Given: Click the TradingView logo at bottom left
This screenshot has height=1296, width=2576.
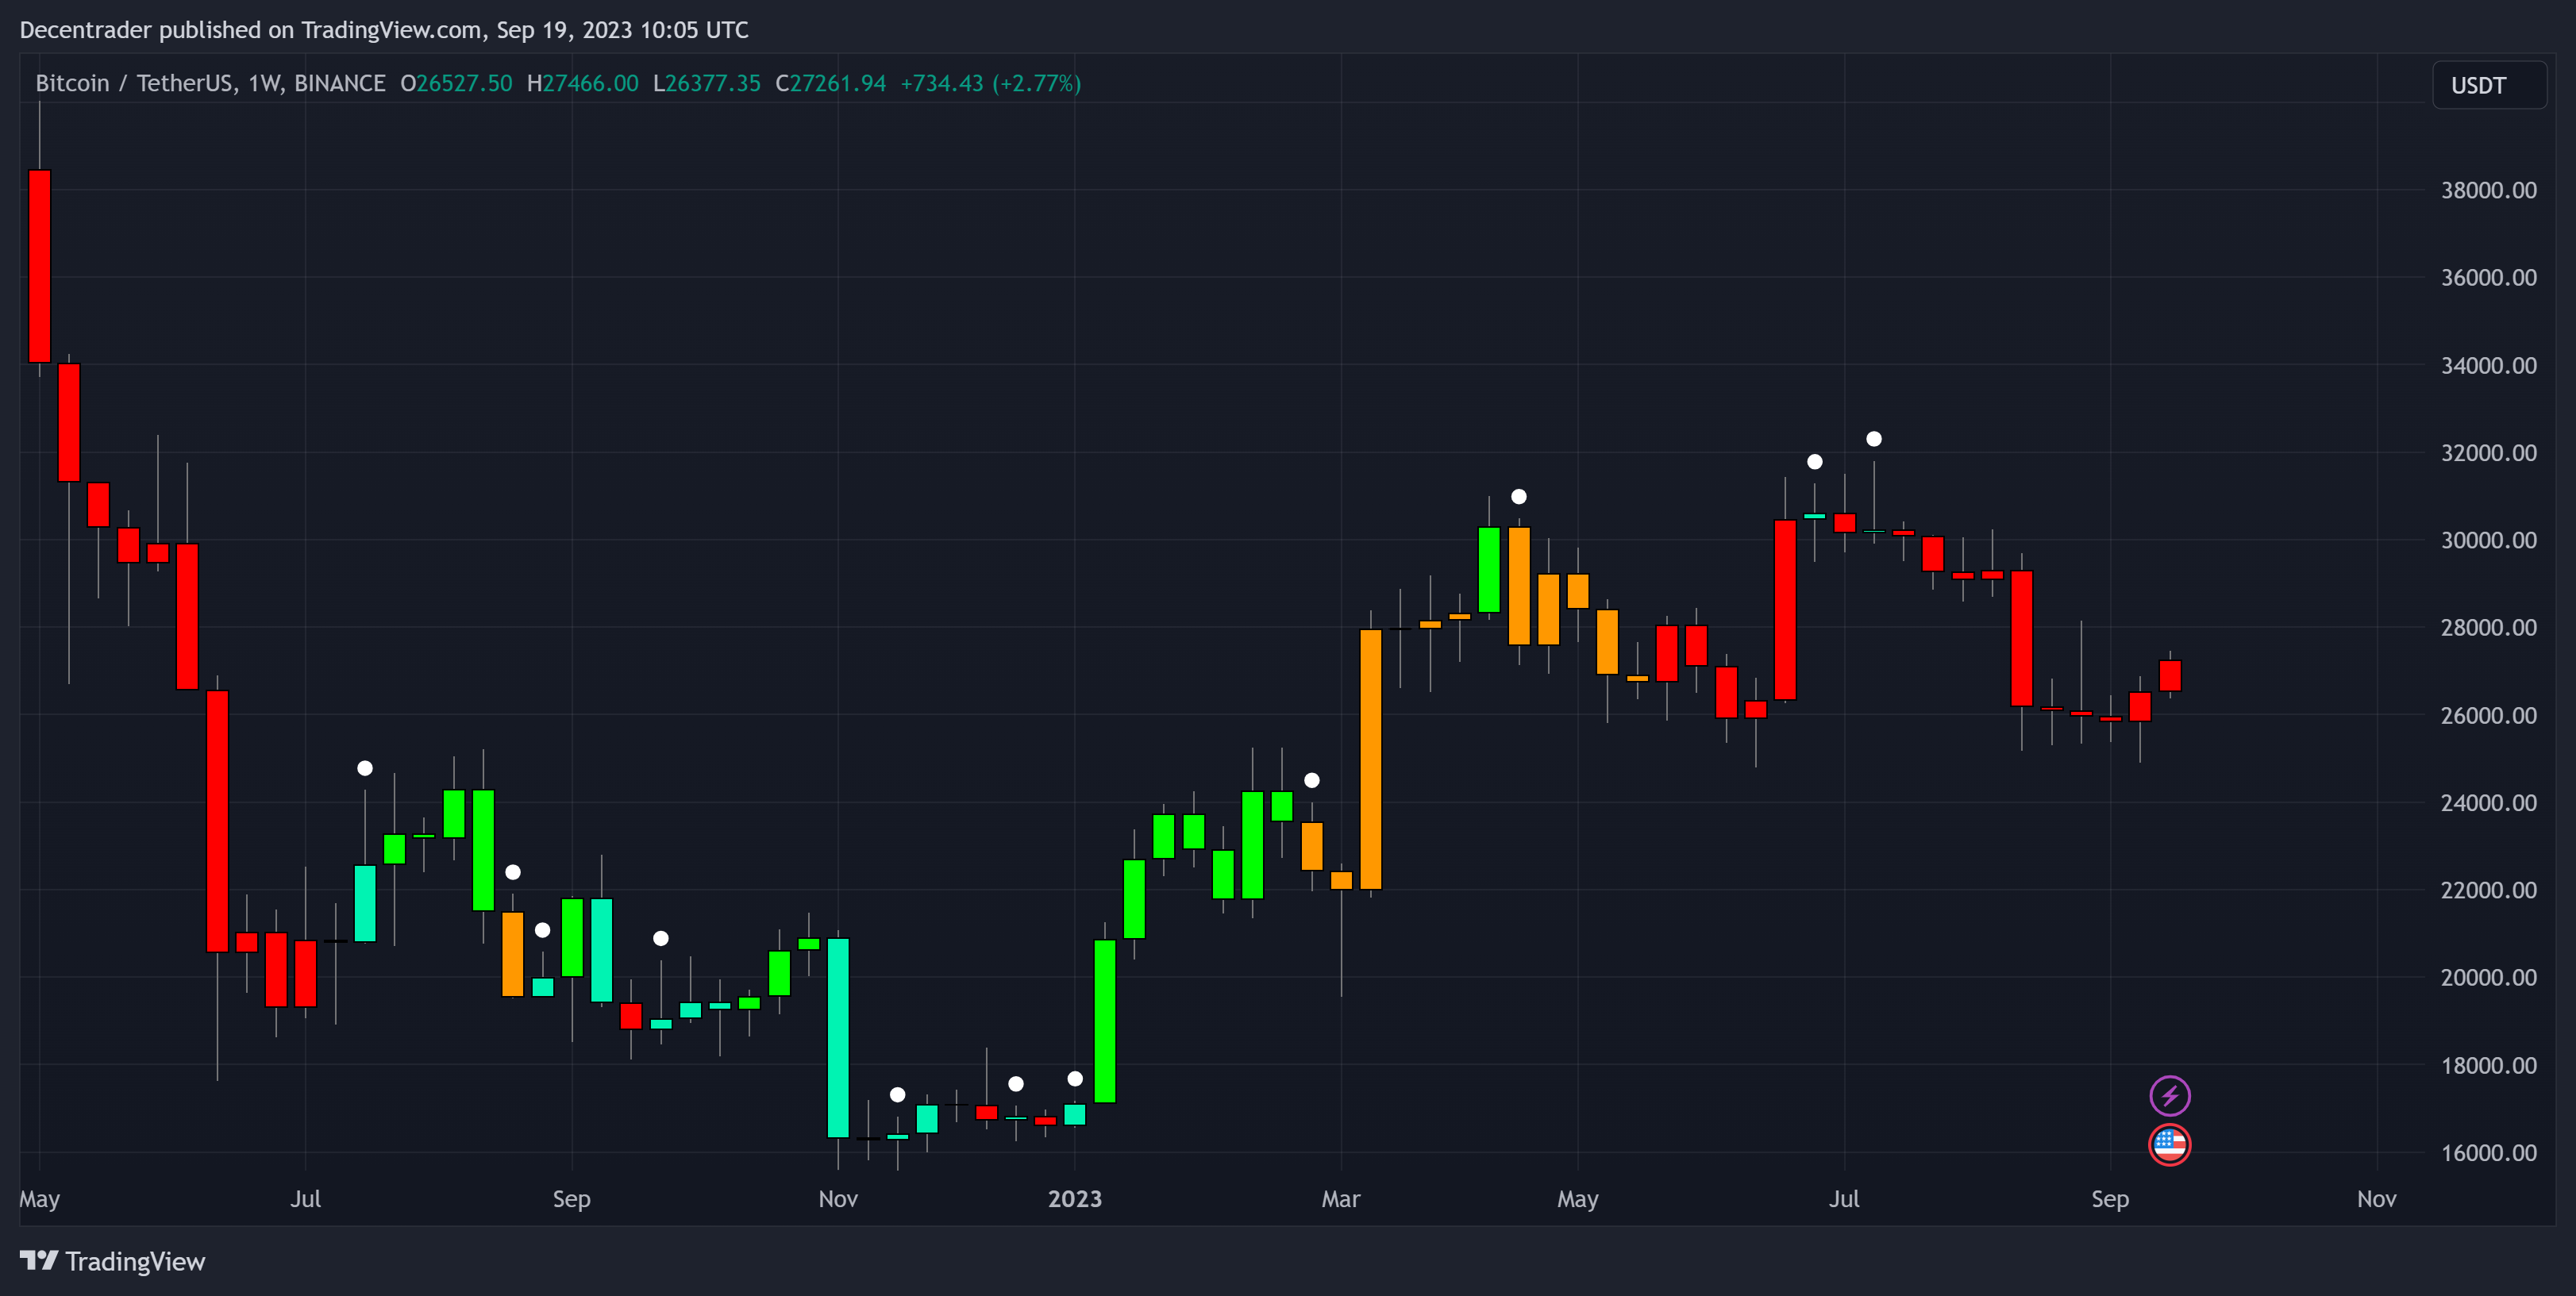Looking at the screenshot, I should point(112,1261).
